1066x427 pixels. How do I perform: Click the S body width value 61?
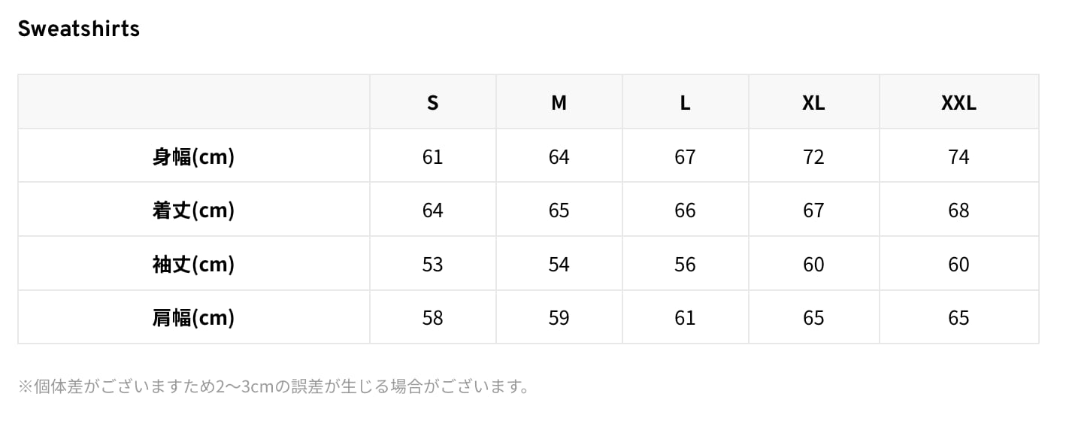coord(432,157)
